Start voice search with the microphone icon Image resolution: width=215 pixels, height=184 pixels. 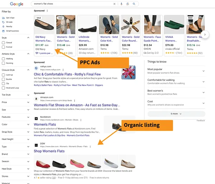coord(121,4)
